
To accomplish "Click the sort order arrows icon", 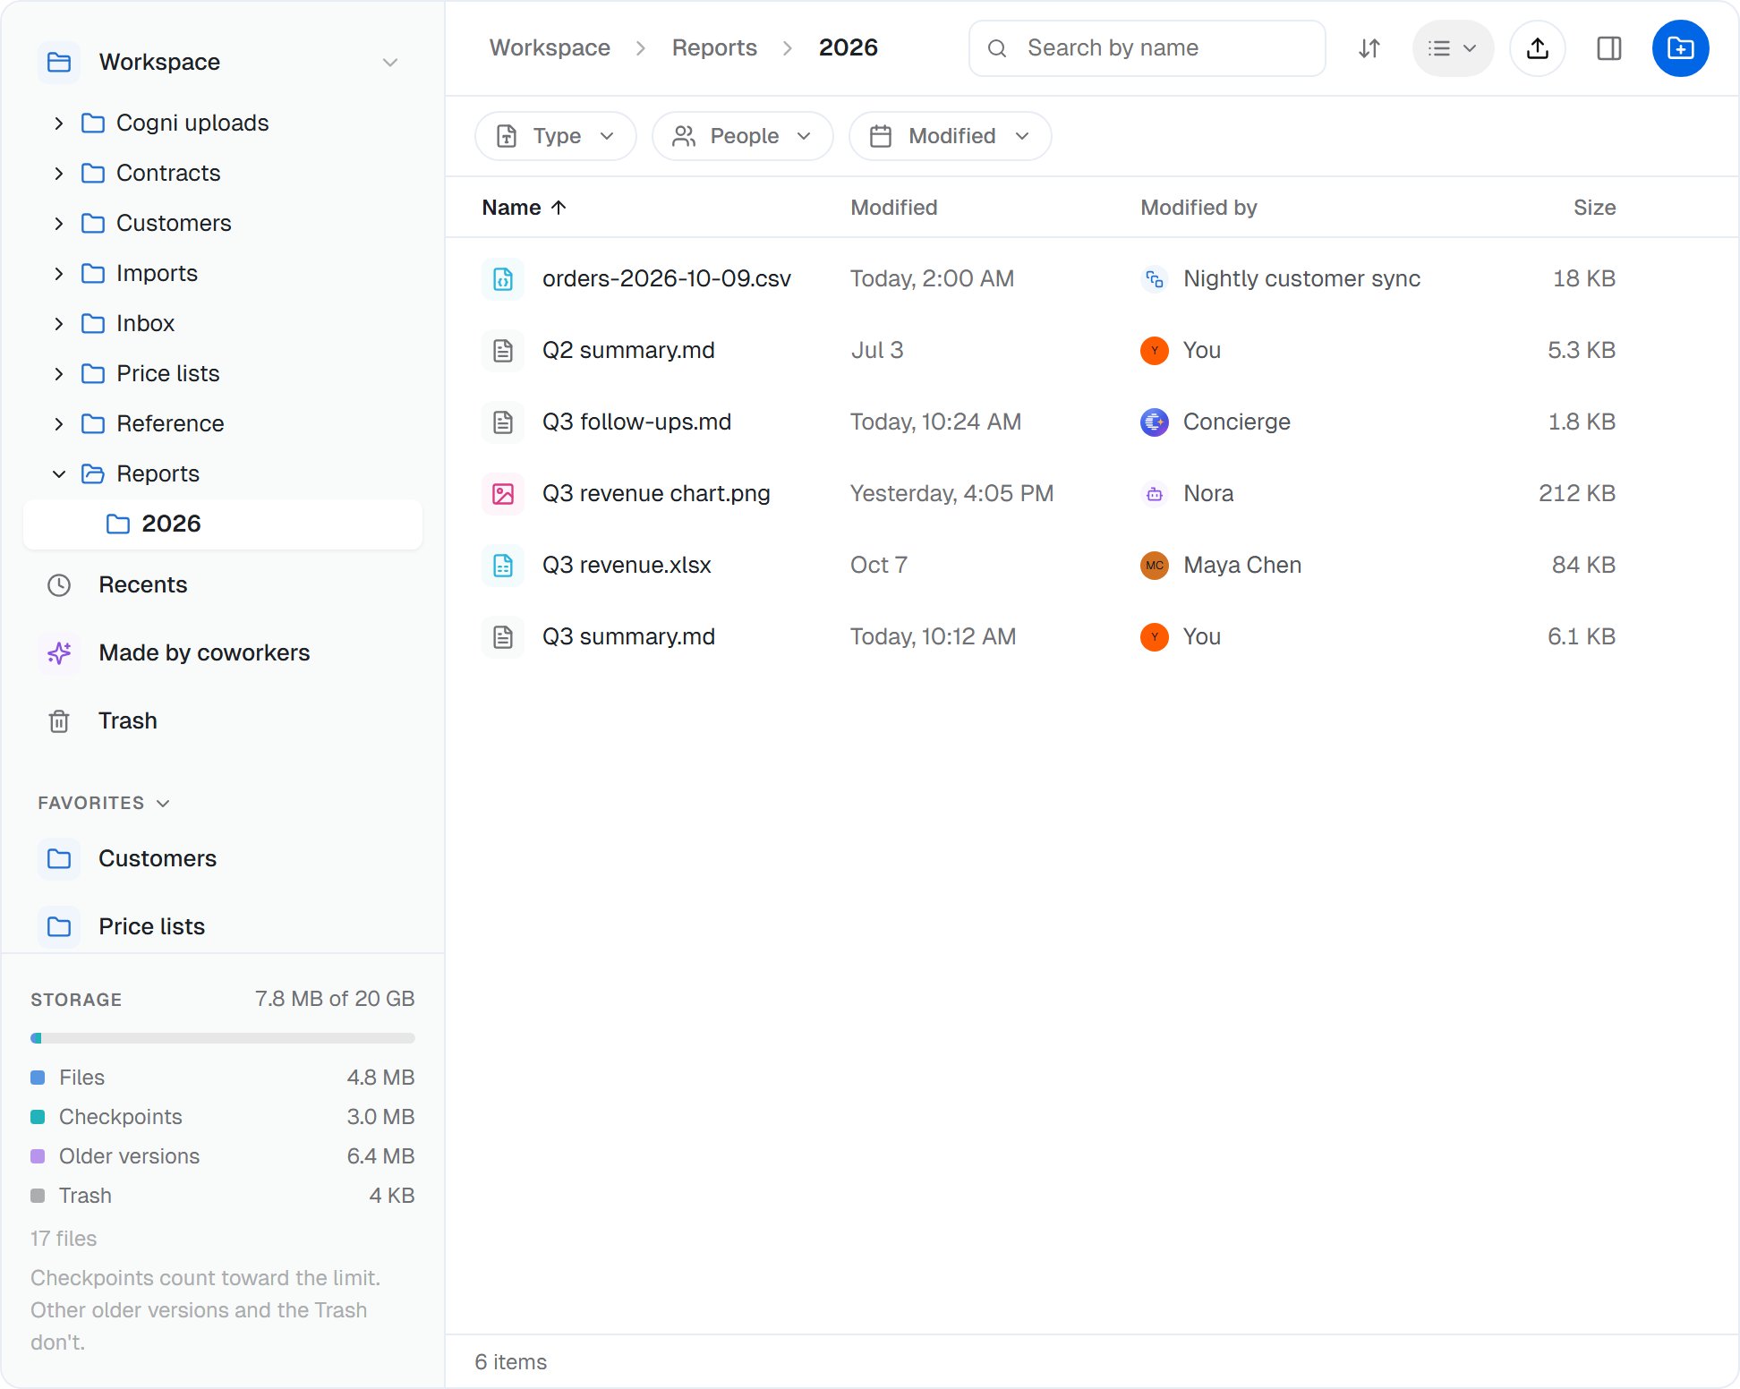I will (1369, 48).
